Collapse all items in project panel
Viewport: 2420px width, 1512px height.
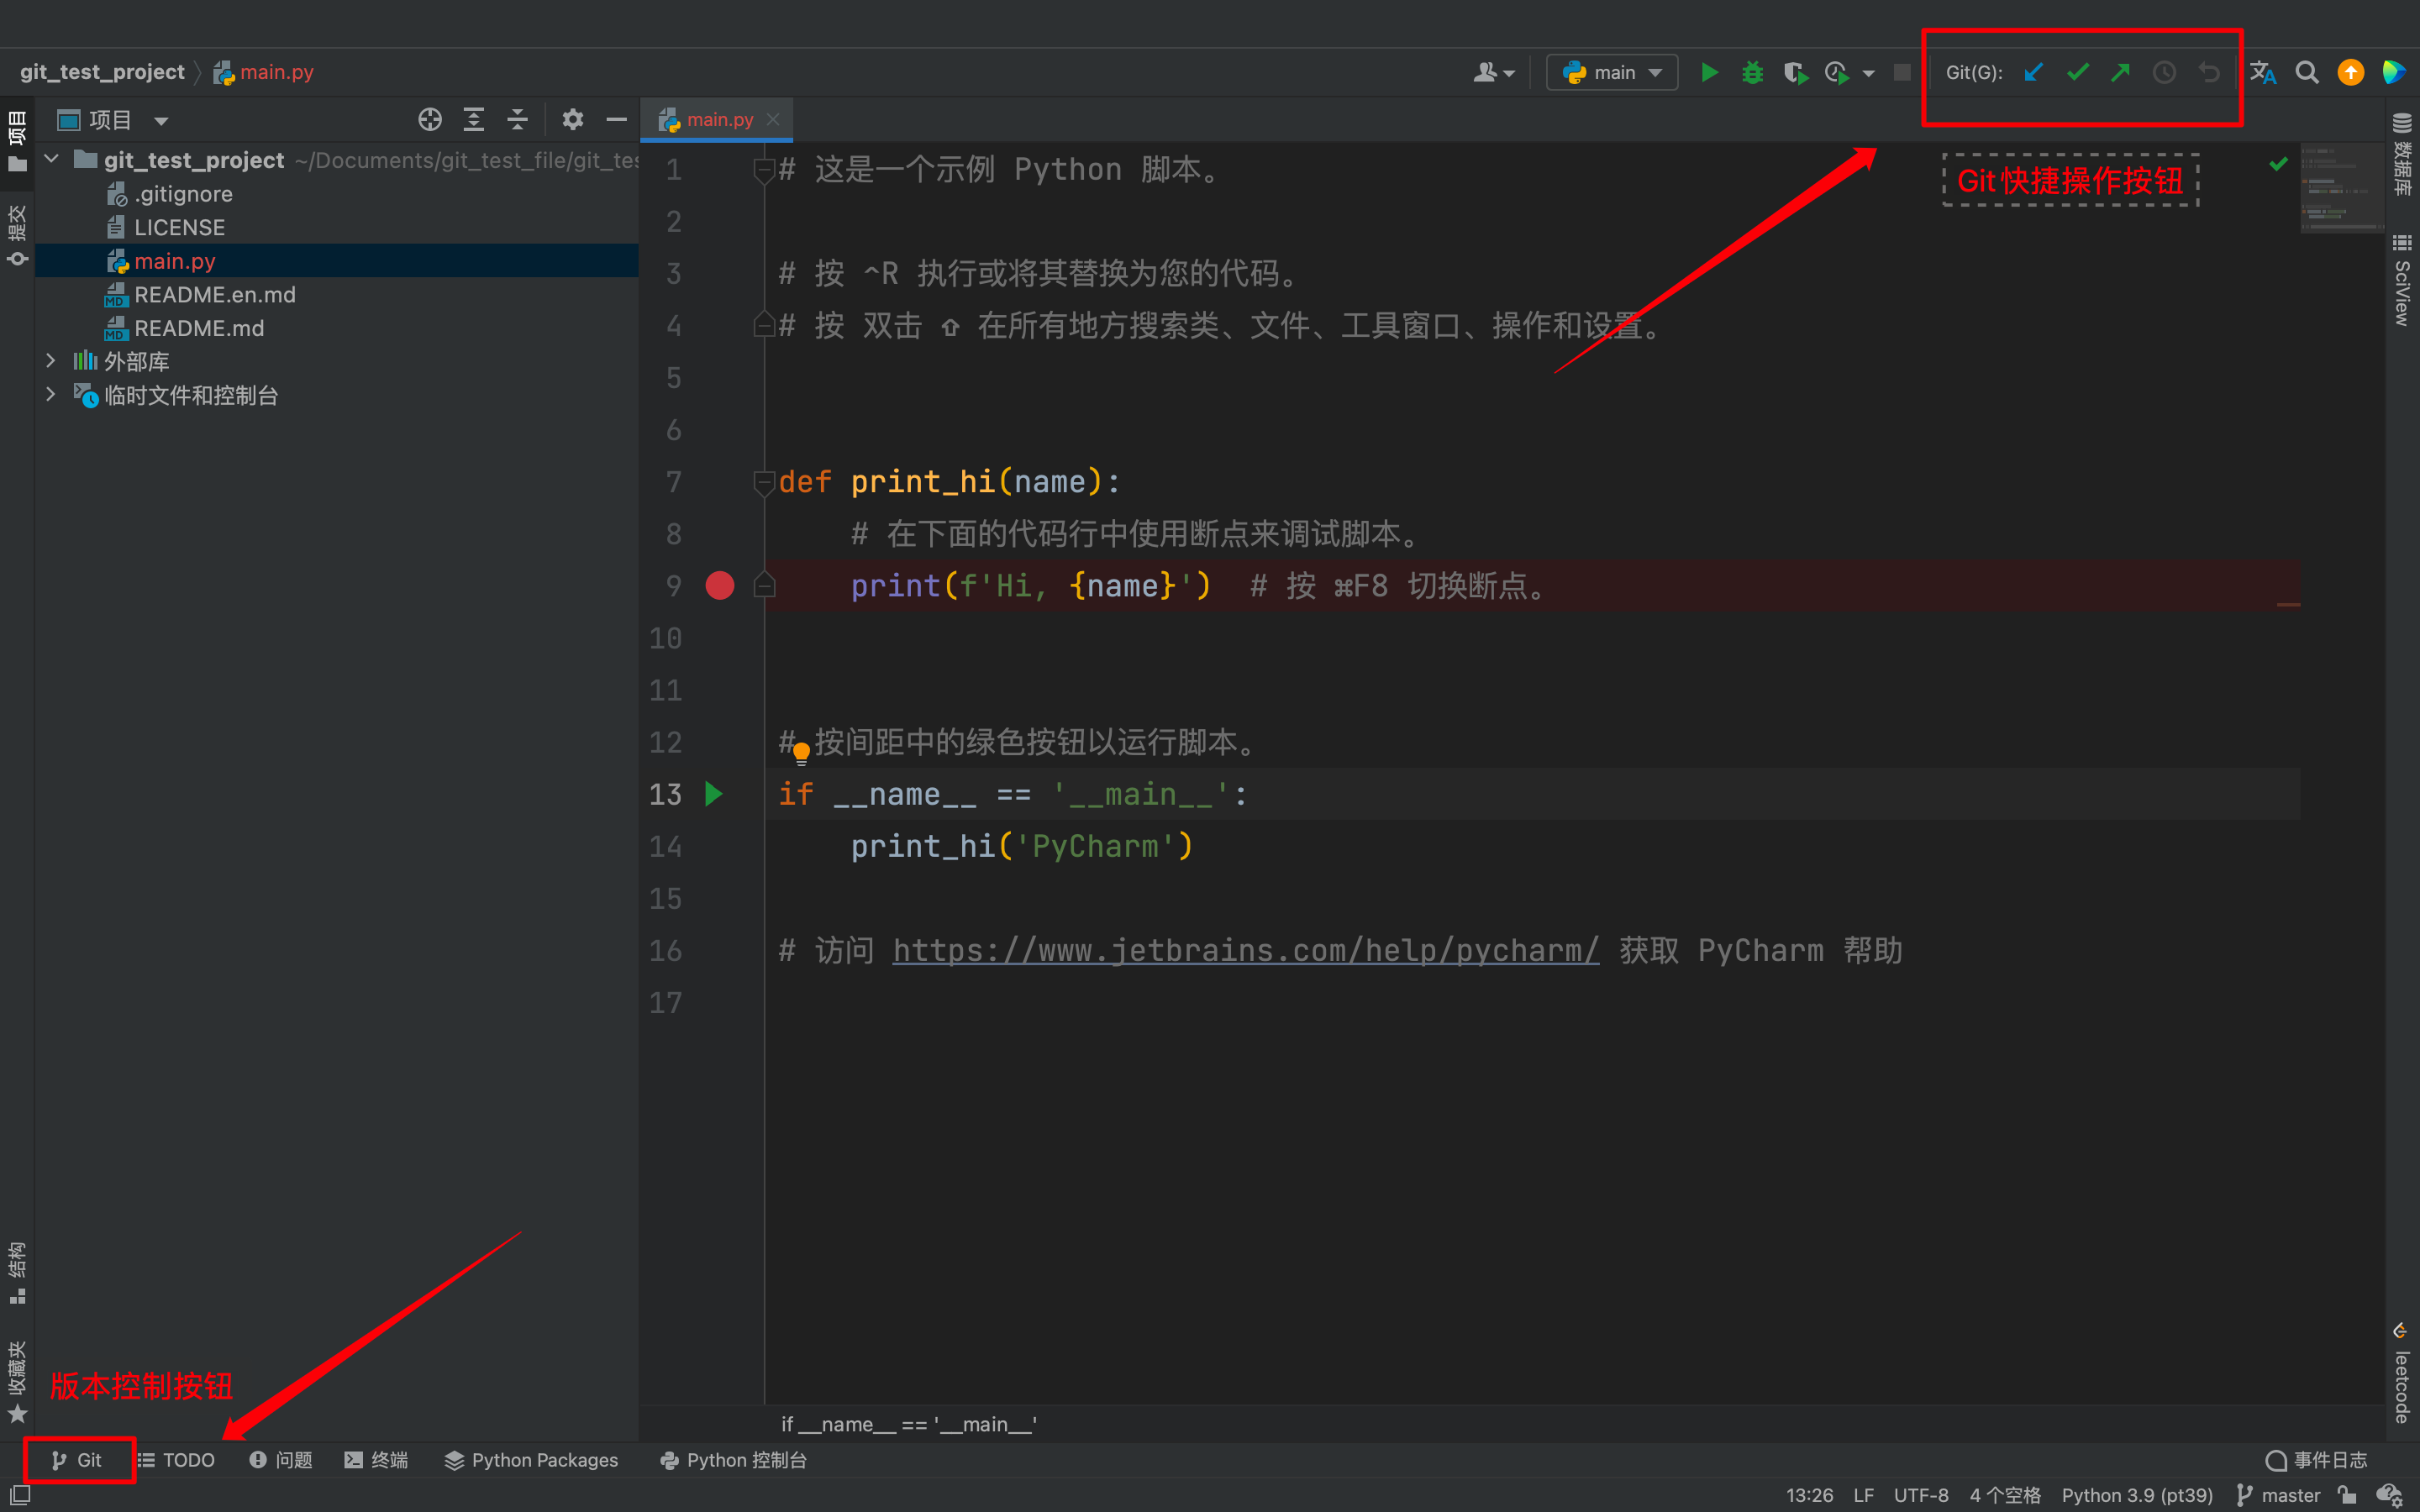[x=517, y=120]
